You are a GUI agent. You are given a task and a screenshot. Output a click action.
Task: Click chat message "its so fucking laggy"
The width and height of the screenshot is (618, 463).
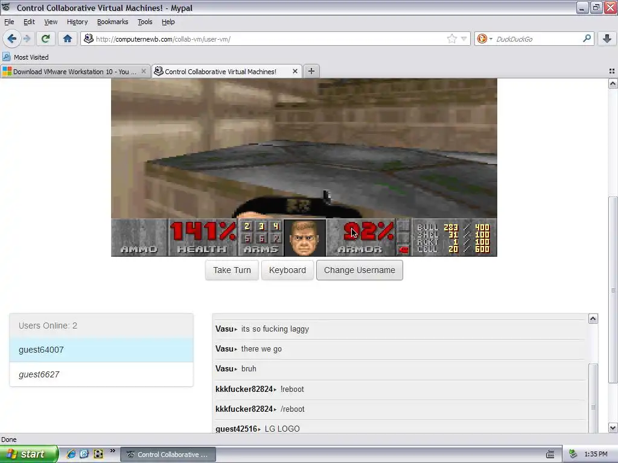275,329
